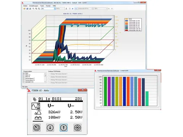Click the Frequenzdaten list scroll-down arrow

point(45,82)
